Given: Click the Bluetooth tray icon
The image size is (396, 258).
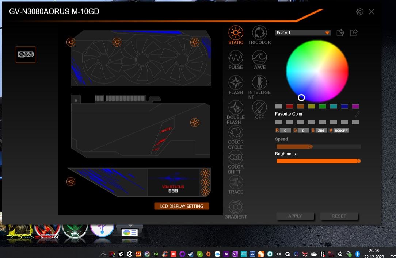Looking at the screenshot, I should tap(358, 254).
